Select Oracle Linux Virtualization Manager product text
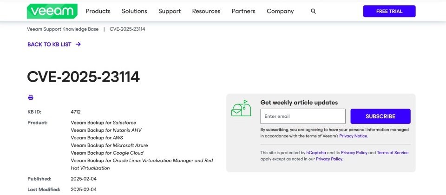 [142, 164]
